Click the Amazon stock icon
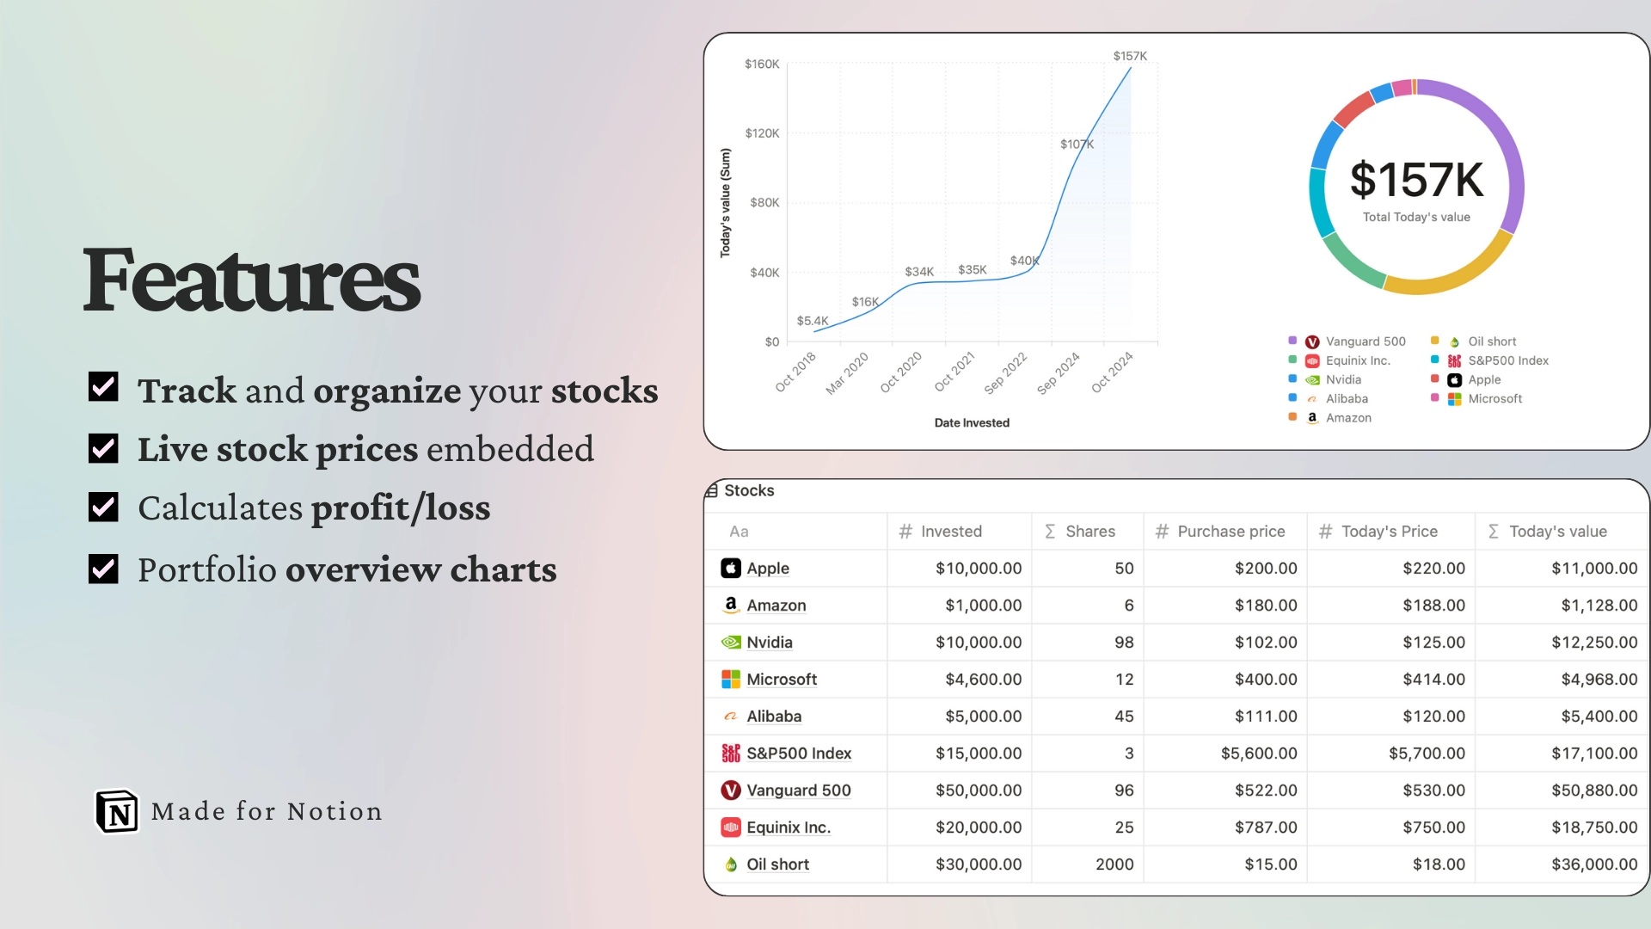1651x929 pixels. coord(730,604)
